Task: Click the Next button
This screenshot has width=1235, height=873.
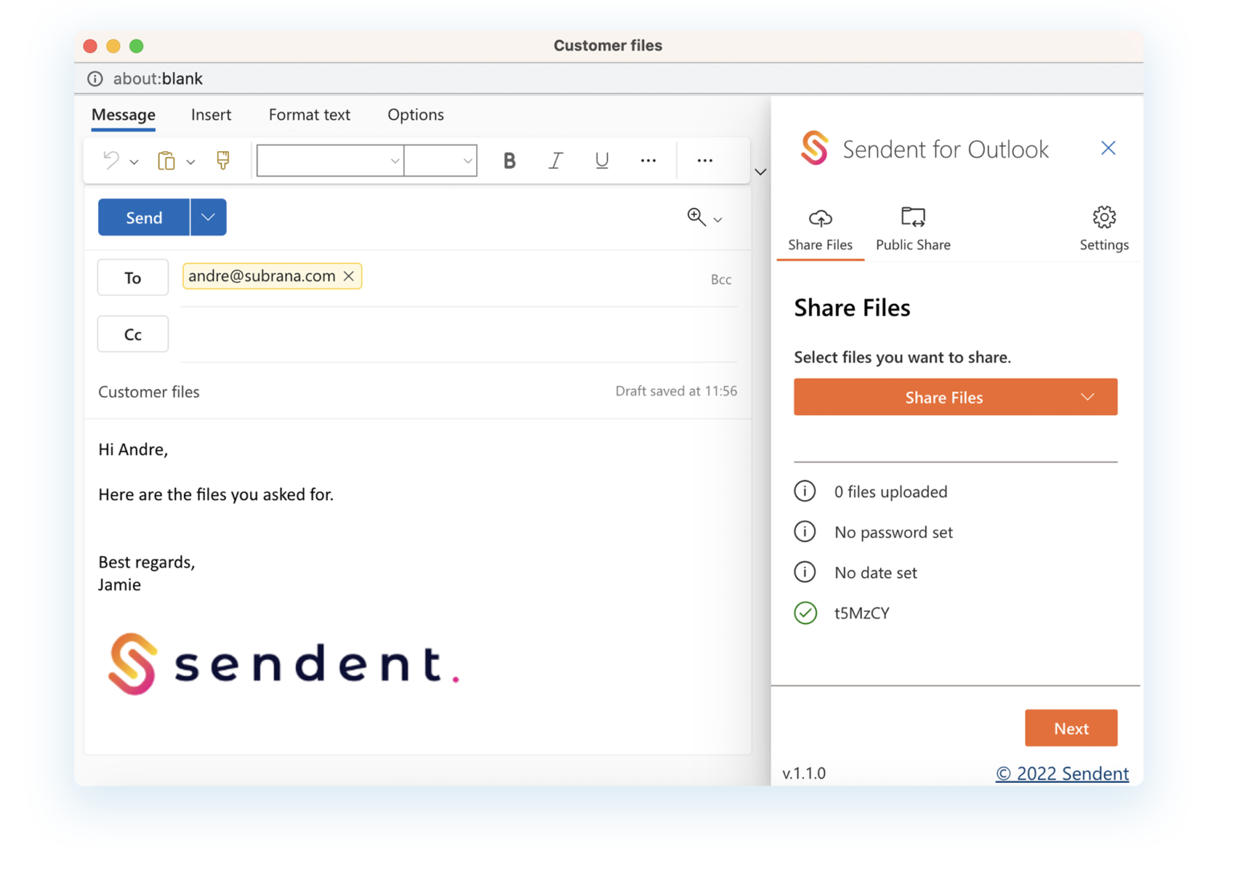Action: click(1071, 727)
